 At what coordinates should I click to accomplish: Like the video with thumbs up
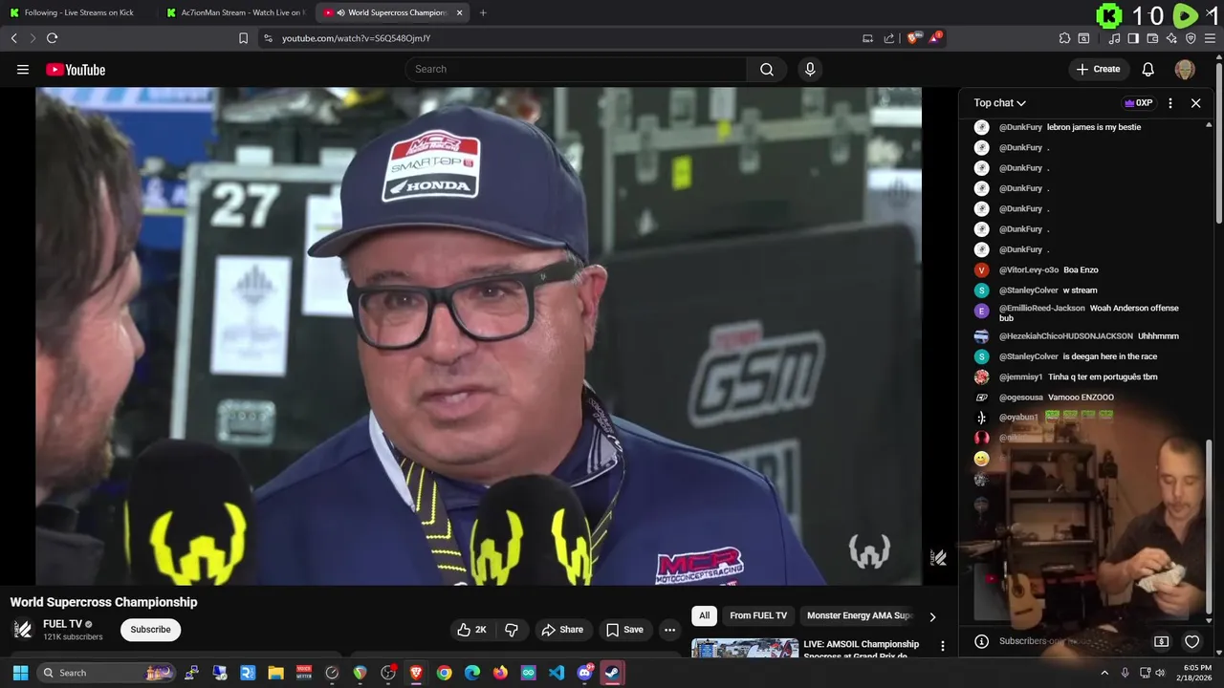click(471, 630)
